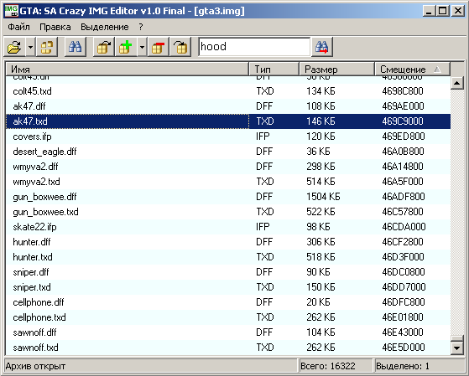Click the scrollbar up arrow
469x376 pixels.
[x=457, y=83]
